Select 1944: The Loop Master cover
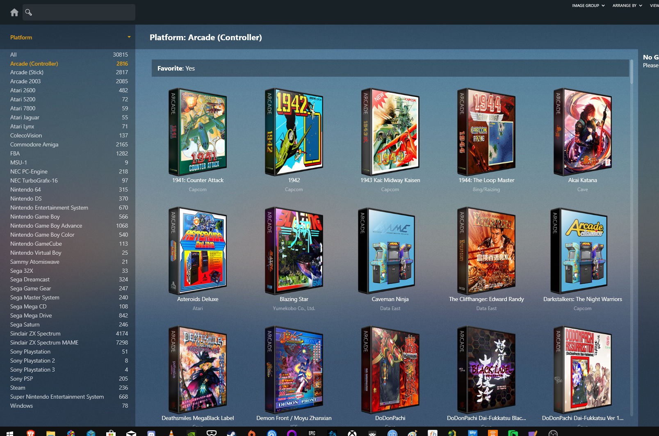The height and width of the screenshot is (436, 659). (x=486, y=132)
